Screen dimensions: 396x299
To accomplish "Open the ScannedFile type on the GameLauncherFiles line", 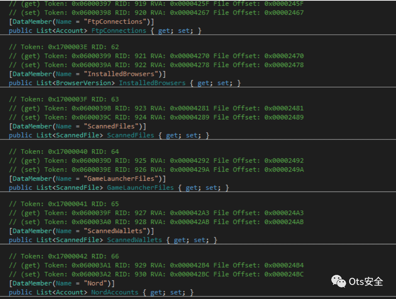I will pyautogui.click(x=78, y=188).
